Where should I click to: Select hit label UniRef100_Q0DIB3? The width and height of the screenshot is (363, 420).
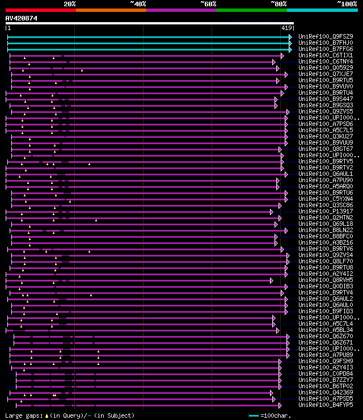pyautogui.click(x=326, y=286)
